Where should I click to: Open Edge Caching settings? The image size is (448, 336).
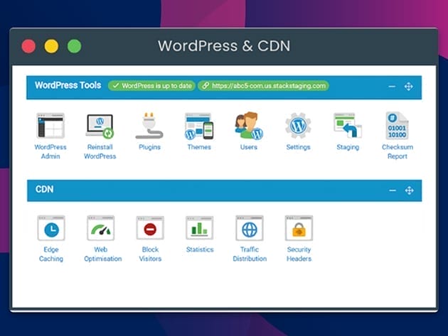coord(51,229)
